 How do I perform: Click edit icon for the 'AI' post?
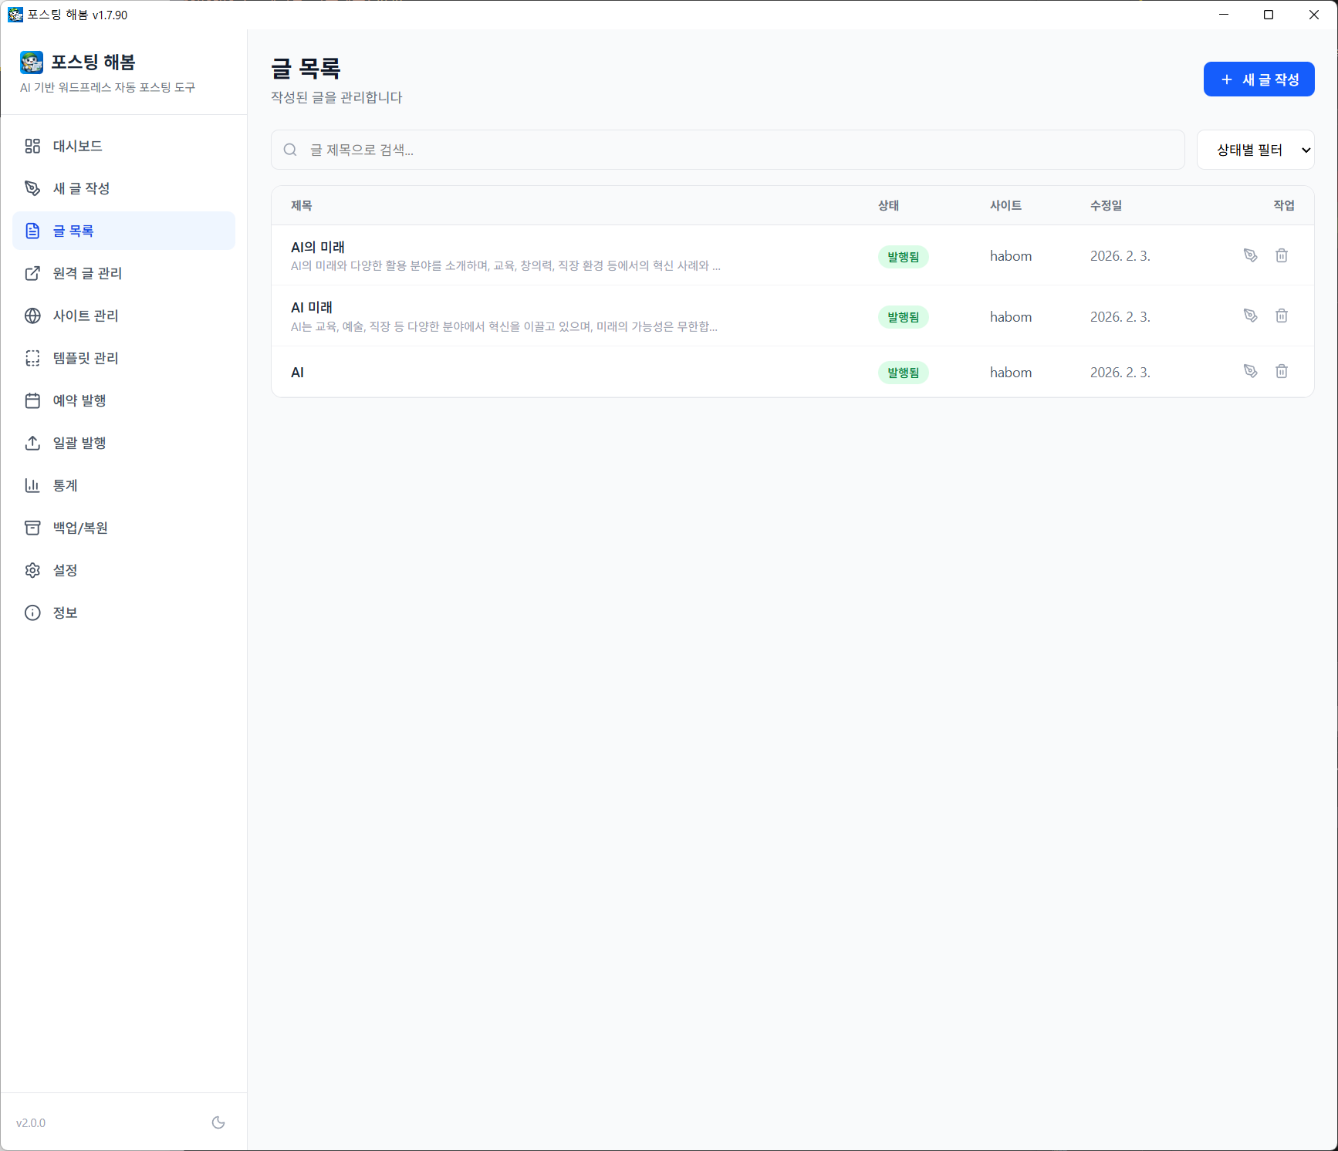point(1250,371)
